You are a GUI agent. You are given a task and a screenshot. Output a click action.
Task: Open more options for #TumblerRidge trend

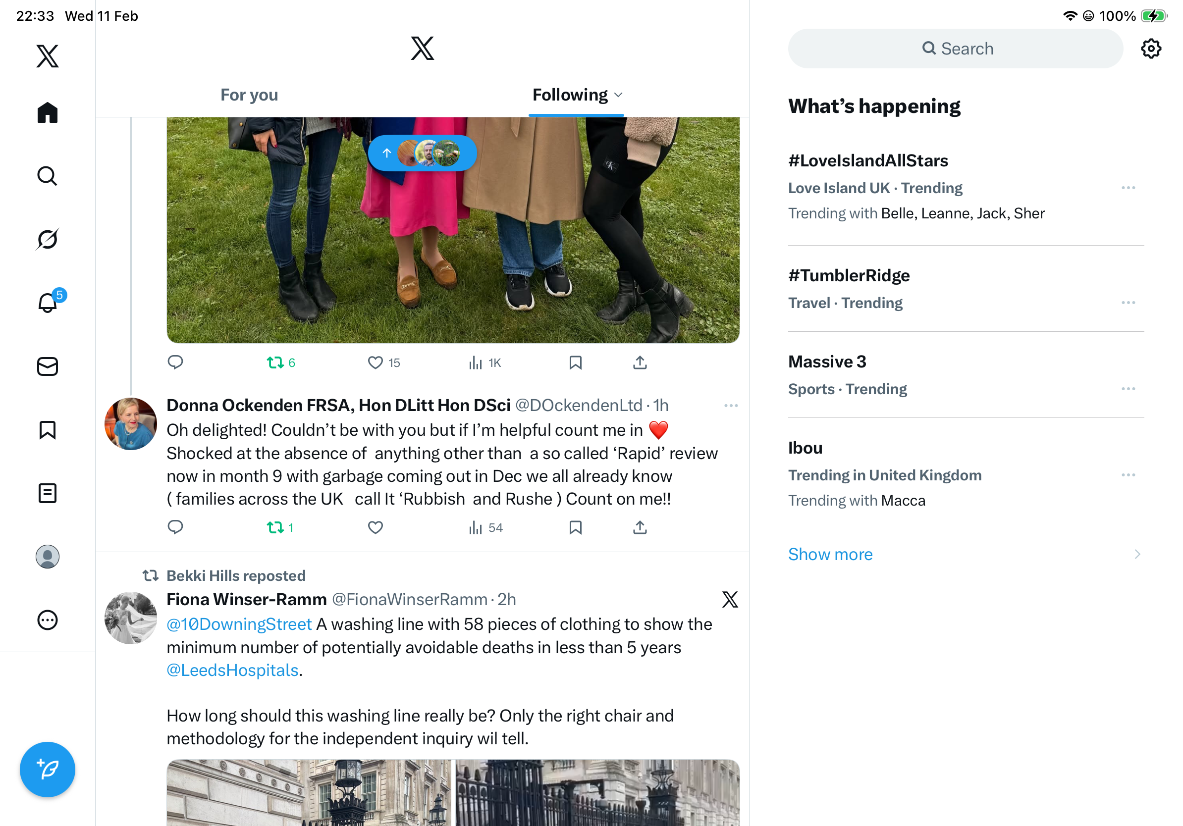[1128, 303]
